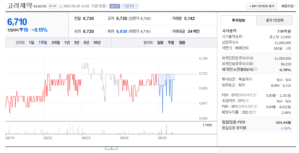Viewport: 299px width, 153px height.
Task: Click the 투자의견 label
Action: (x=228, y=79)
